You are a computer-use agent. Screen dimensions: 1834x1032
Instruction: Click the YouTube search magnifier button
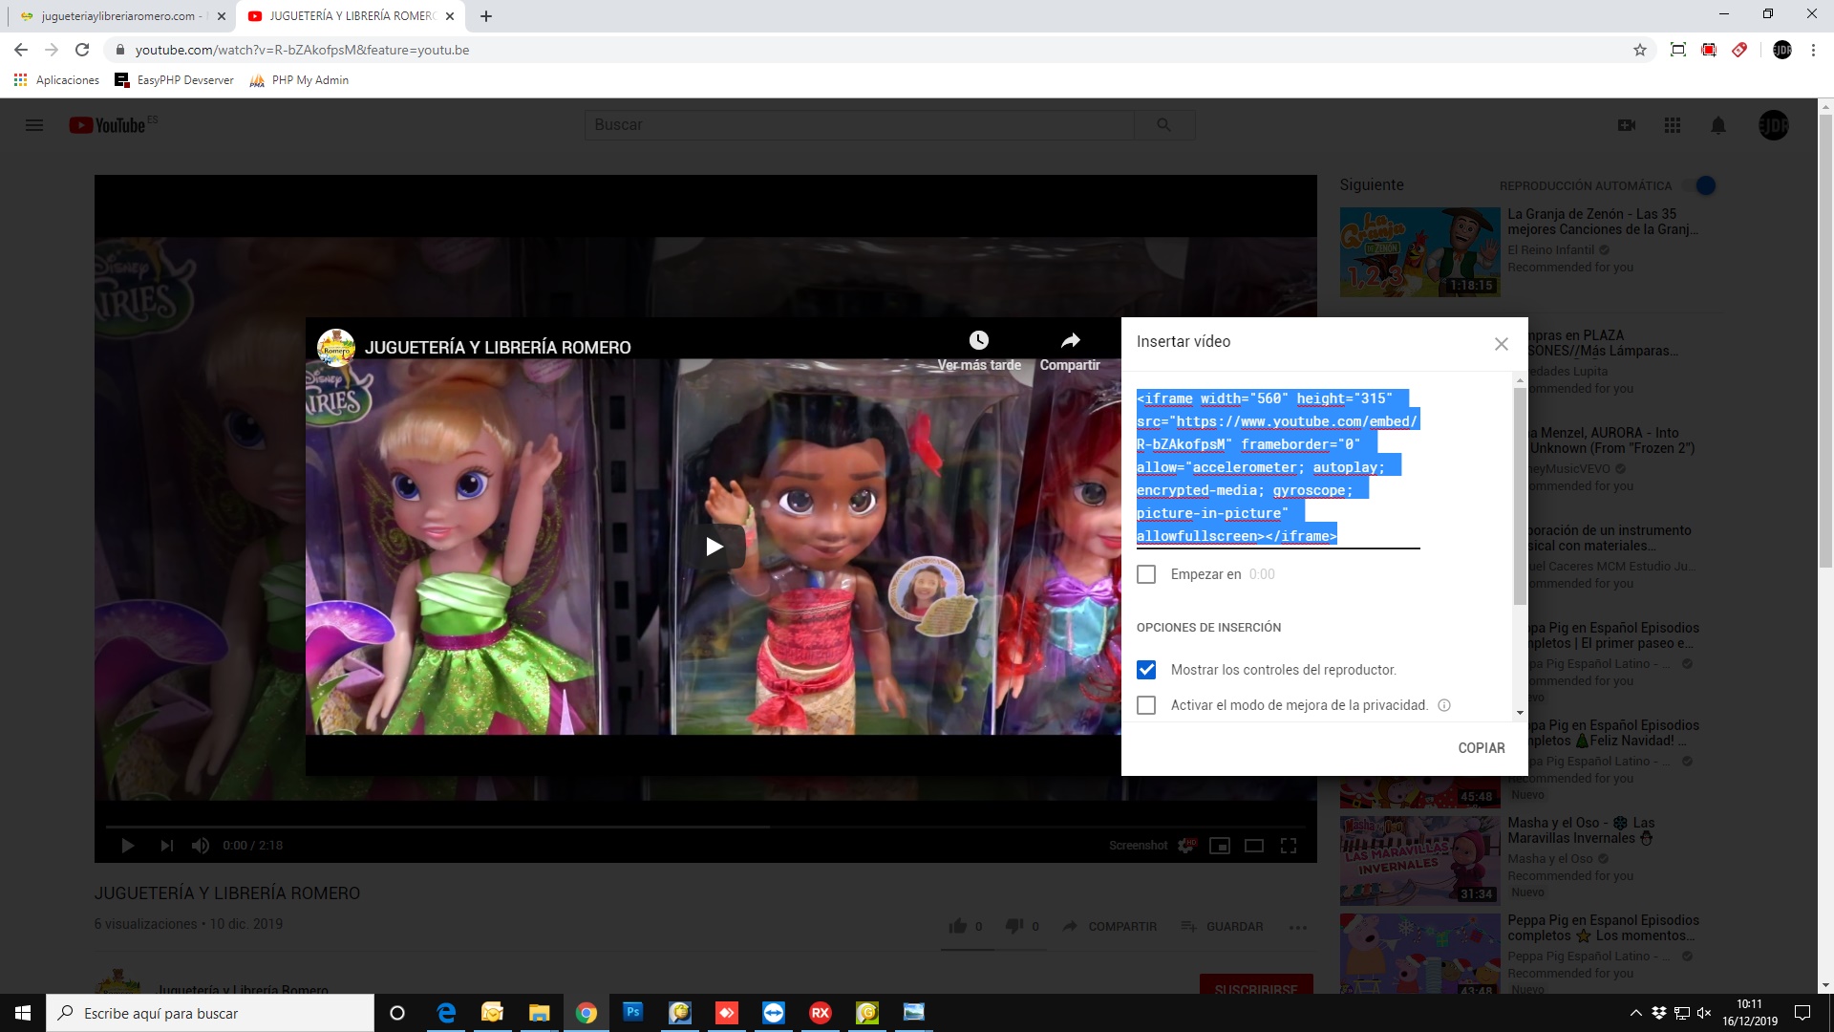1163,125
